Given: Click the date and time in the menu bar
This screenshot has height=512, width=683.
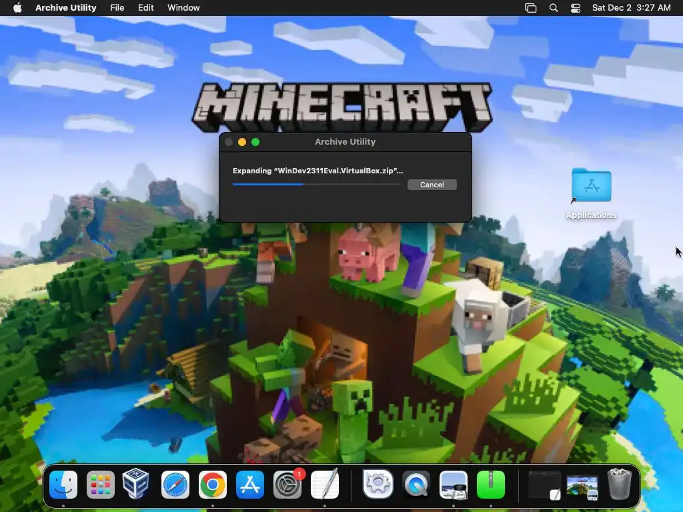Looking at the screenshot, I should pos(631,7).
